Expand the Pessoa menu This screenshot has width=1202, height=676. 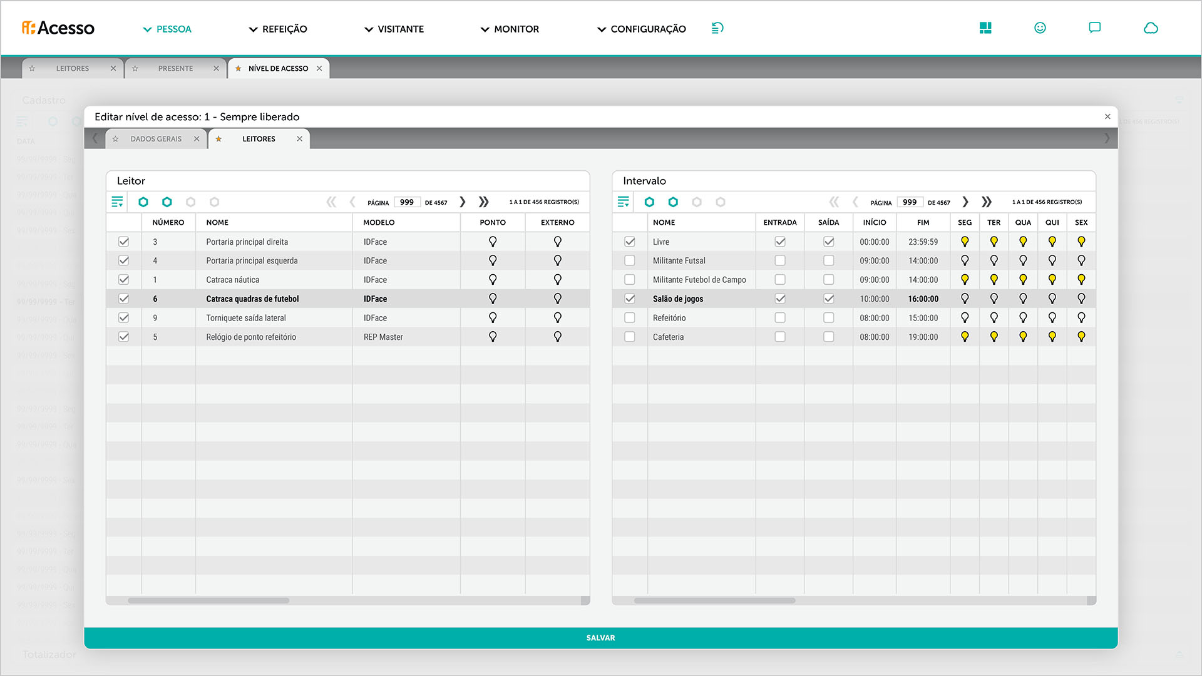167,29
